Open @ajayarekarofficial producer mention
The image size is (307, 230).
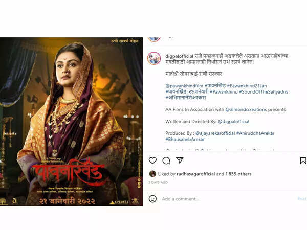point(215,133)
